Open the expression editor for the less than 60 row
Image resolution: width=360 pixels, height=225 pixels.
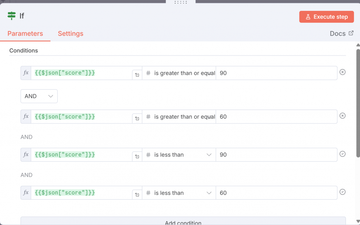click(x=137, y=194)
